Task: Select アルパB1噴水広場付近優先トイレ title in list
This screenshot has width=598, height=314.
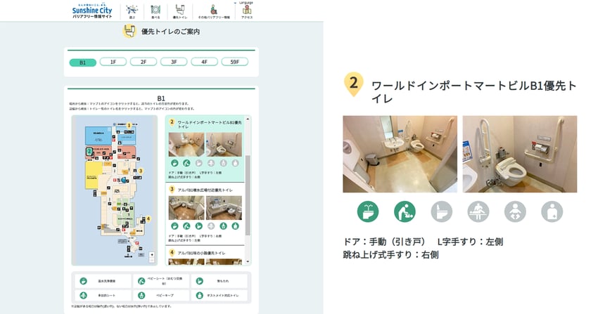Action: pos(205,190)
